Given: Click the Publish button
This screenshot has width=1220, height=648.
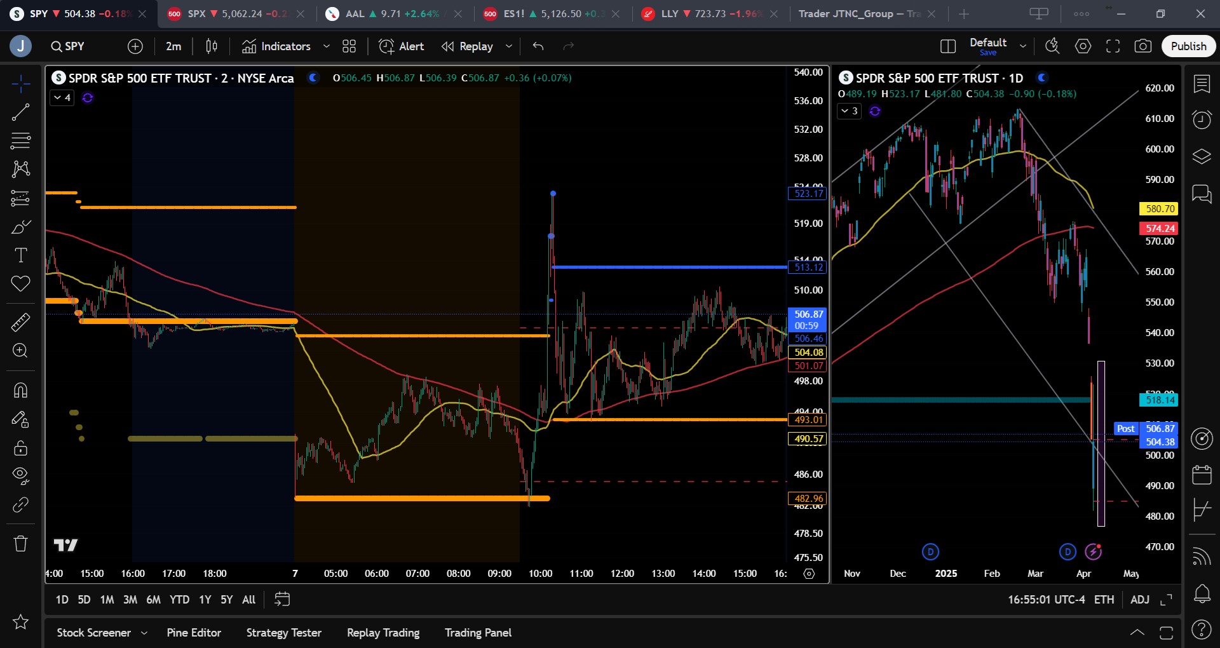Looking at the screenshot, I should tap(1188, 46).
